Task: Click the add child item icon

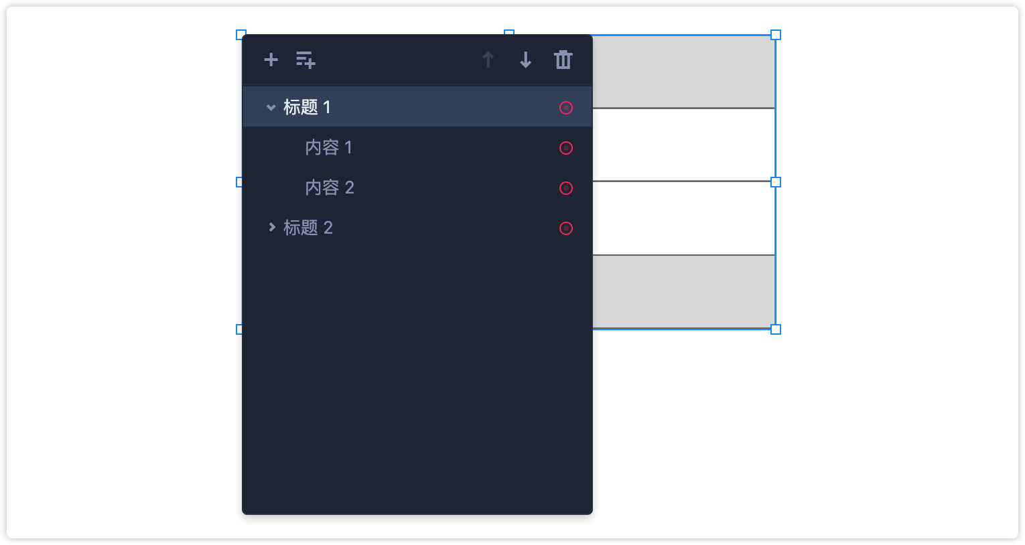Action: [305, 60]
